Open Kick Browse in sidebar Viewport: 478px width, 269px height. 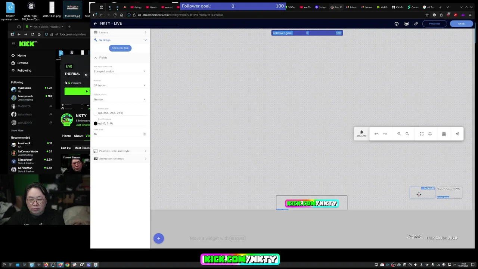22,63
